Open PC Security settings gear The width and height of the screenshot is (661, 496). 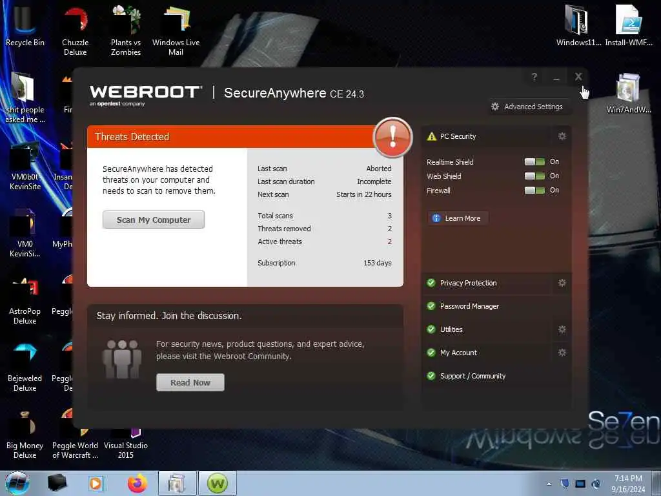pos(562,136)
